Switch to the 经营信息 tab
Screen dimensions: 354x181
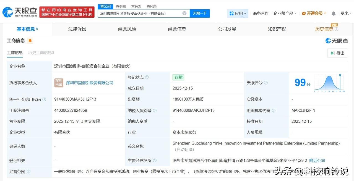177,29
